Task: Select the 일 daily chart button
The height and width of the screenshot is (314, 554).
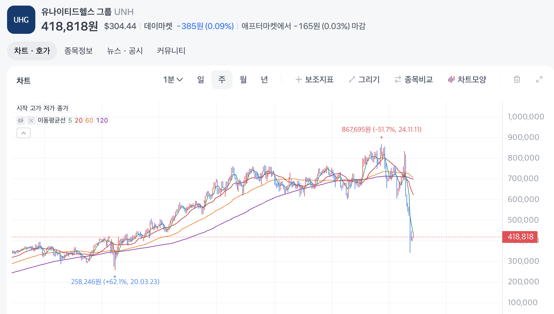Action: pyautogui.click(x=200, y=79)
